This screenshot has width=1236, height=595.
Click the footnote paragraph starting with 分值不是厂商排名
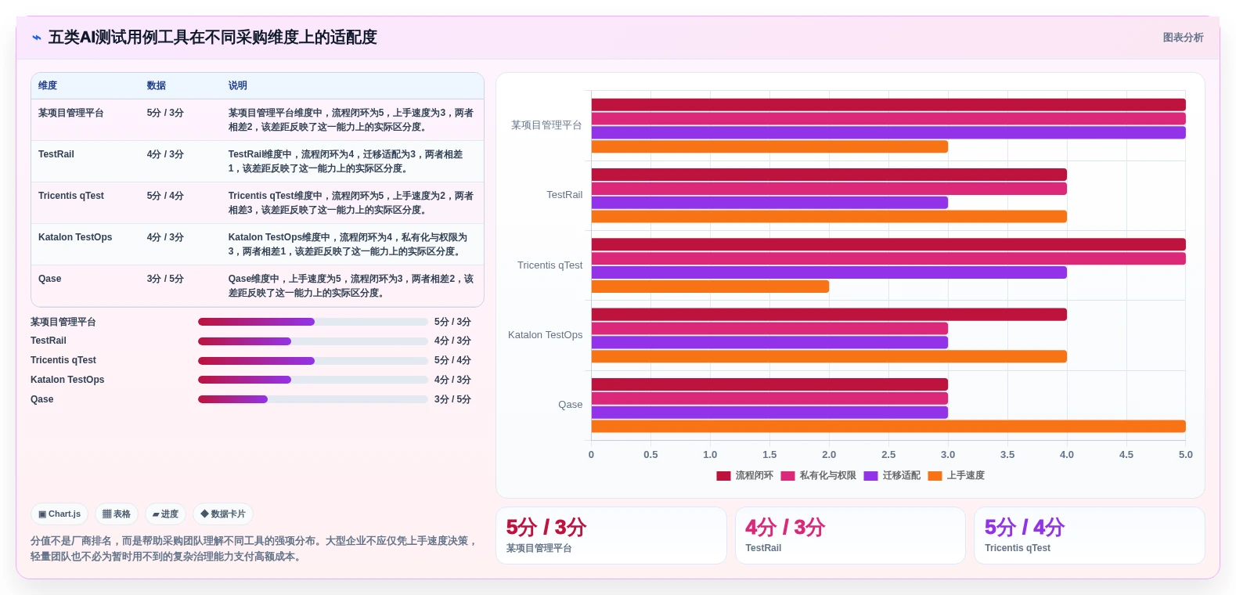(x=254, y=549)
